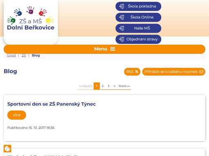The height and width of the screenshot is (156, 209).
Task: Select page 2 in the pagination
Action: pos(102,86)
